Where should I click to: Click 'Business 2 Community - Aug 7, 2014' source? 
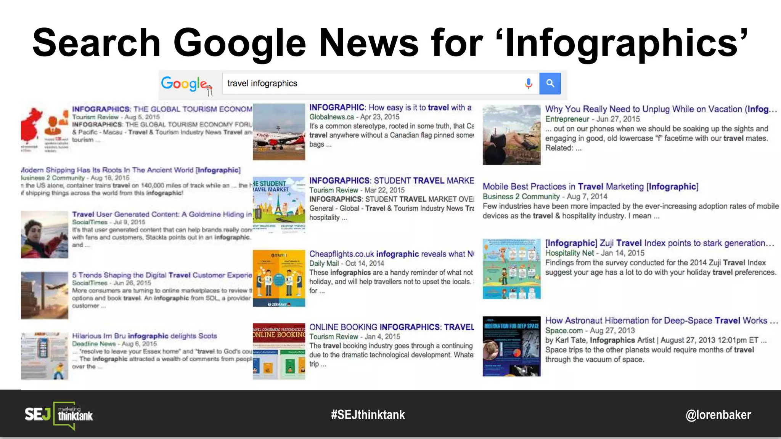point(545,196)
